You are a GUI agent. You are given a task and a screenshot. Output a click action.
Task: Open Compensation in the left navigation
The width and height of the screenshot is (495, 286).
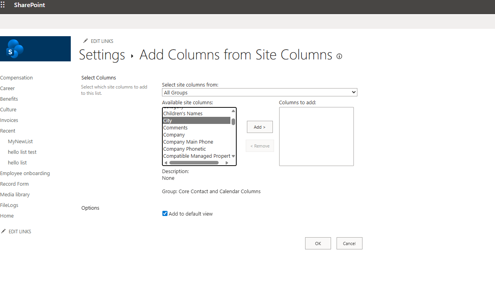pyautogui.click(x=17, y=78)
